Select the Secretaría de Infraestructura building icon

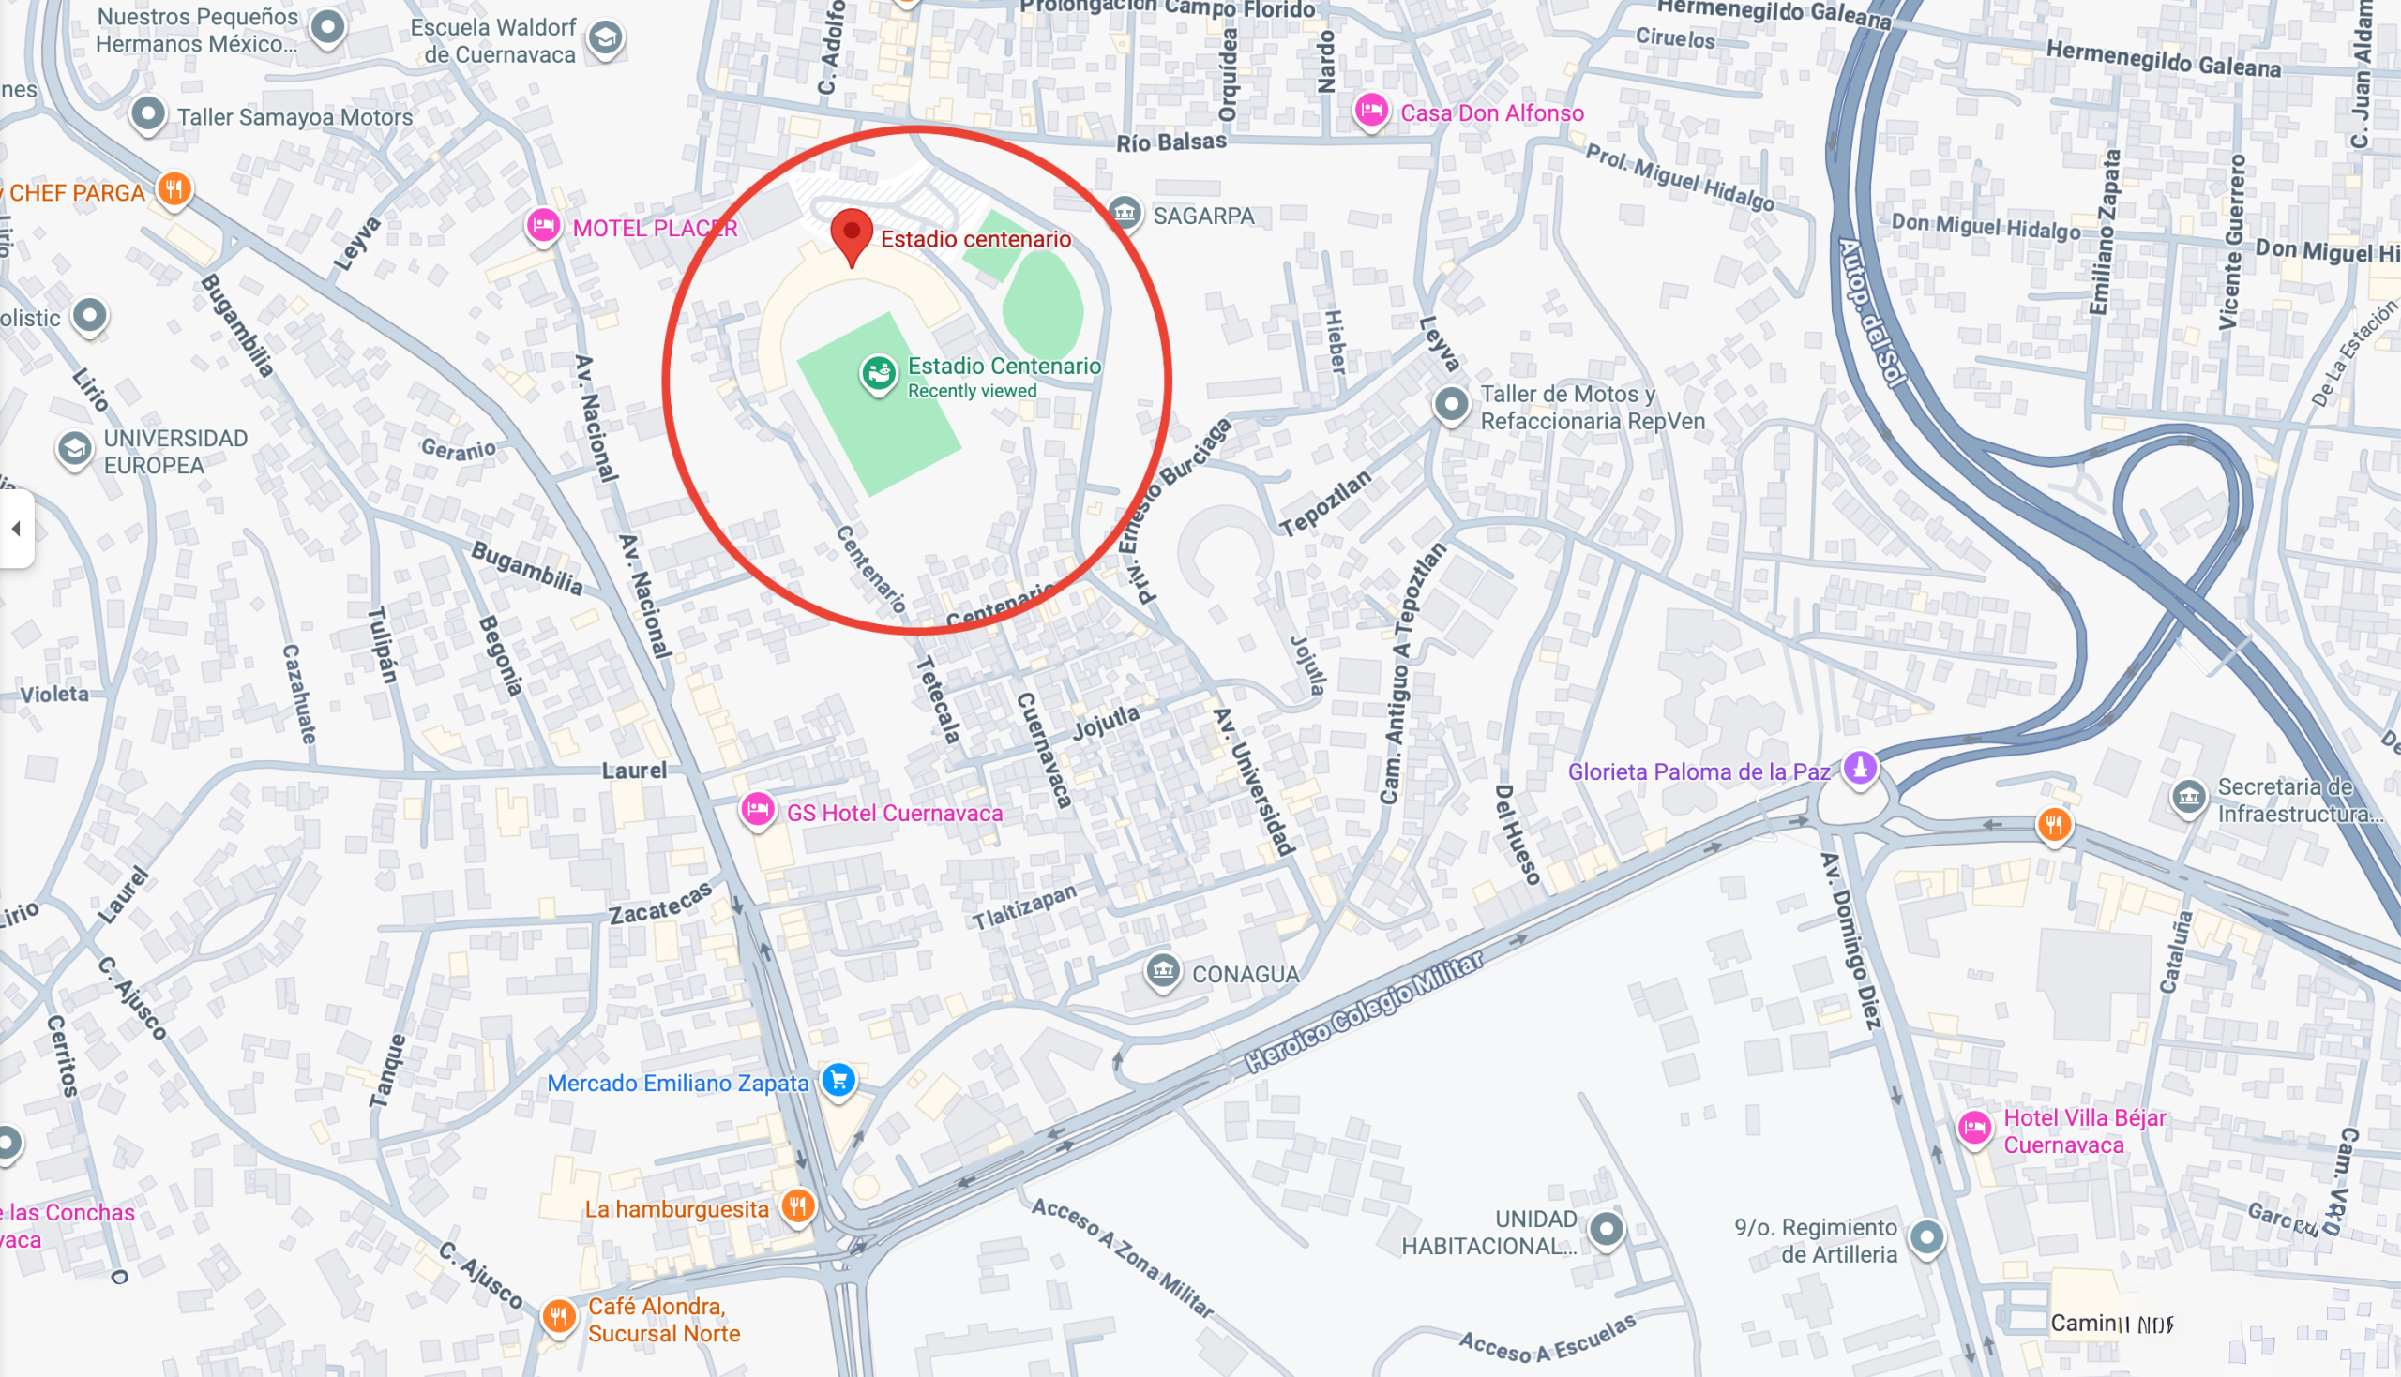point(2189,799)
